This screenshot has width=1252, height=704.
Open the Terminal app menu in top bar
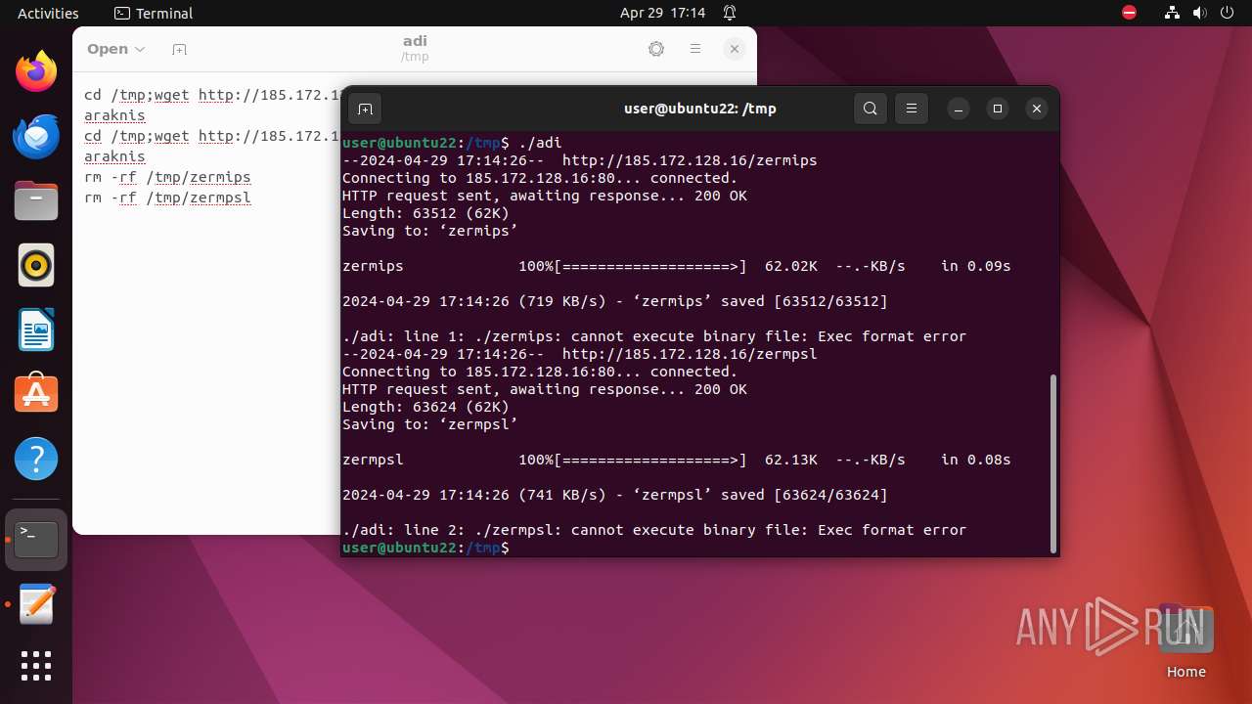pyautogui.click(x=154, y=13)
